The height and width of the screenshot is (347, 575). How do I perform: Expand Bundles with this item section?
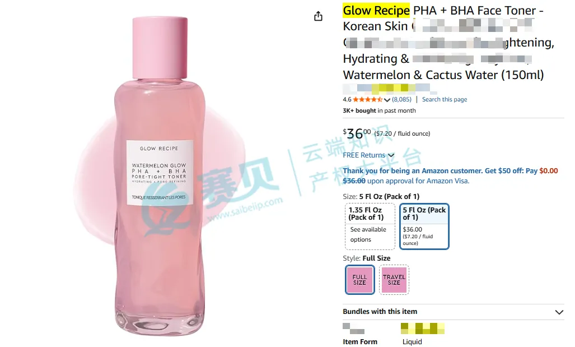click(x=454, y=312)
